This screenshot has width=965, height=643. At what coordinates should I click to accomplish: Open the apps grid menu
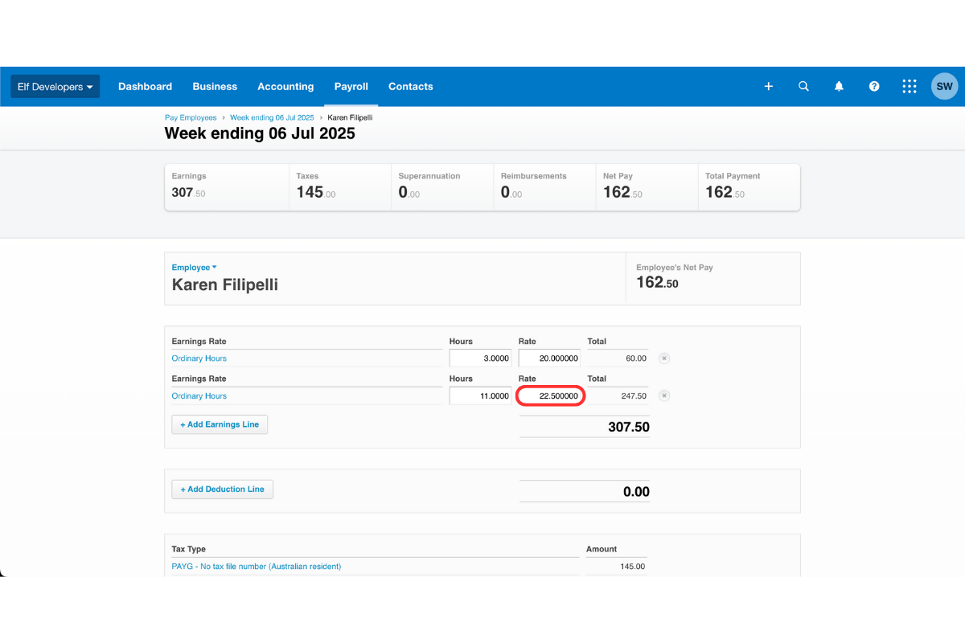pyautogui.click(x=910, y=86)
